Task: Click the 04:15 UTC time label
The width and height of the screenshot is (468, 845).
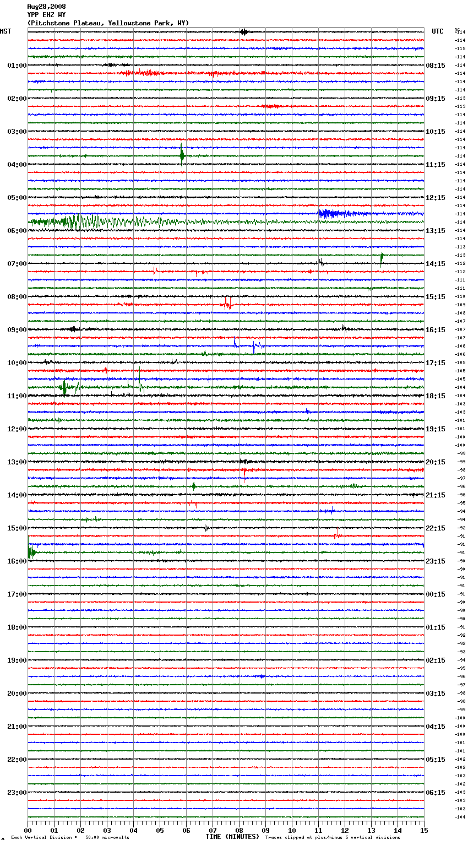Action: click(436, 727)
